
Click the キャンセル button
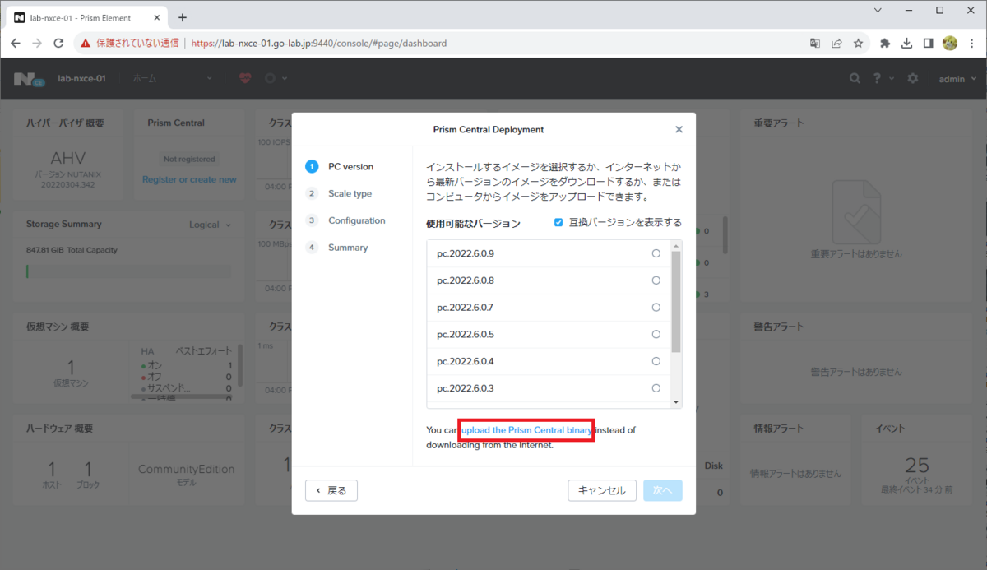(x=602, y=490)
